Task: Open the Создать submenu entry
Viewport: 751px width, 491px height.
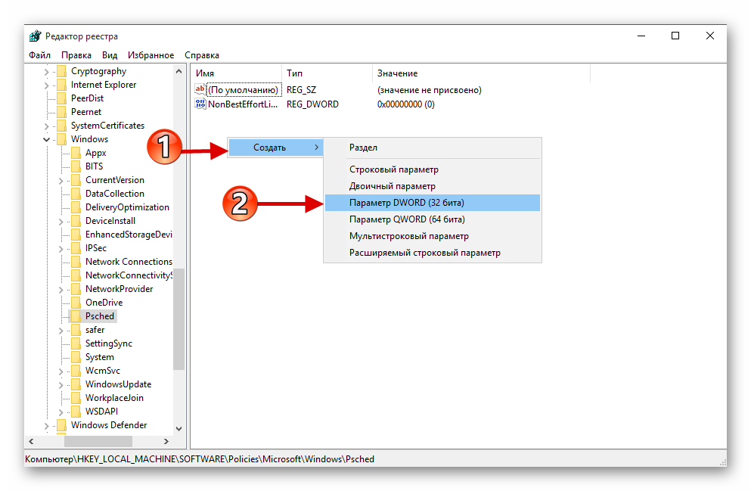Action: [276, 148]
